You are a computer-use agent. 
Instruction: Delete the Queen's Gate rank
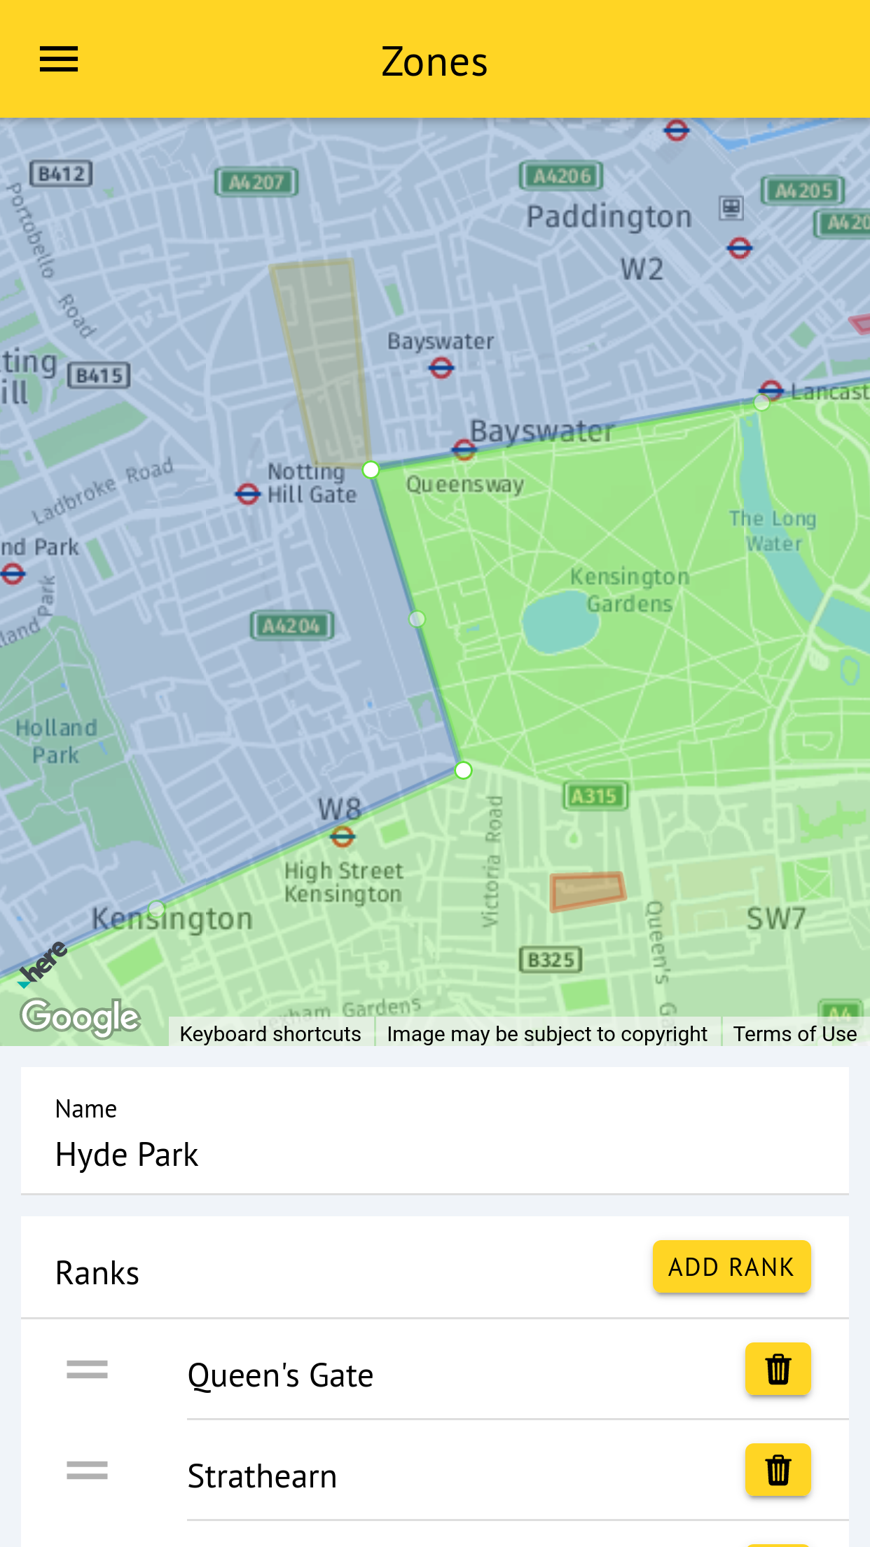pos(778,1369)
